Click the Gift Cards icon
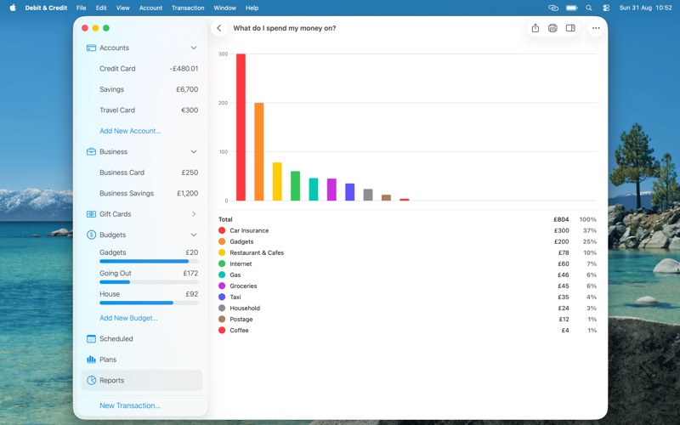680x425 pixels. (x=91, y=214)
